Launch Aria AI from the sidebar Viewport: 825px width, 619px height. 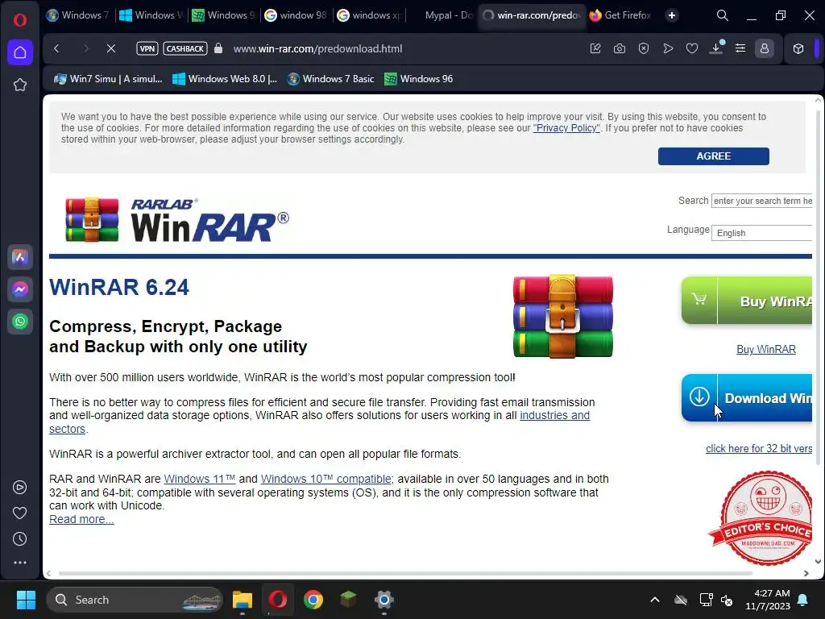click(x=20, y=257)
